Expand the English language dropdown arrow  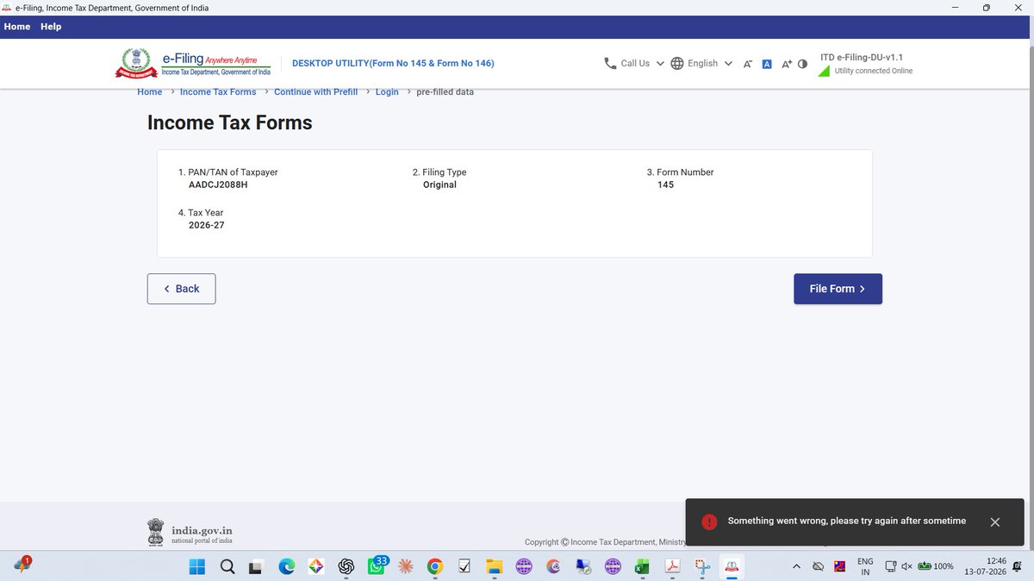pyautogui.click(x=728, y=64)
